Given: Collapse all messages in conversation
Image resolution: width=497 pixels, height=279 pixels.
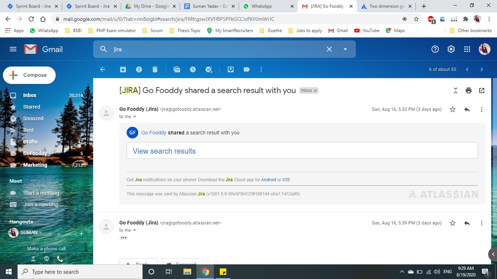Looking at the screenshot, I should (456, 90).
